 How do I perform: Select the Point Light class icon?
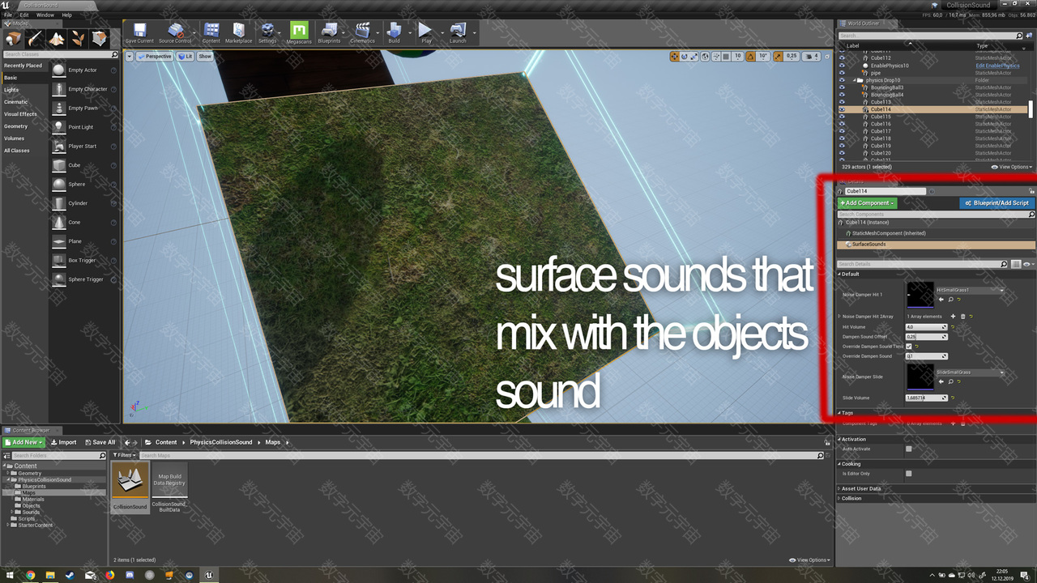pos(59,127)
